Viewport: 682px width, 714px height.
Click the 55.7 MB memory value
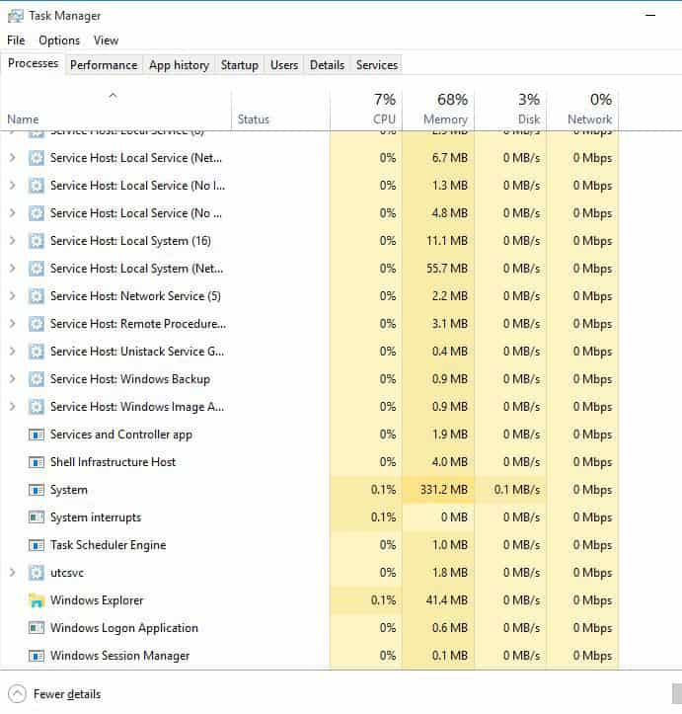tap(447, 269)
